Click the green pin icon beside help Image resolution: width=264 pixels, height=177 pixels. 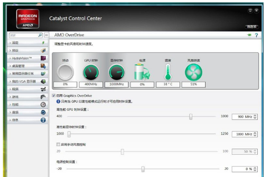(x=249, y=35)
